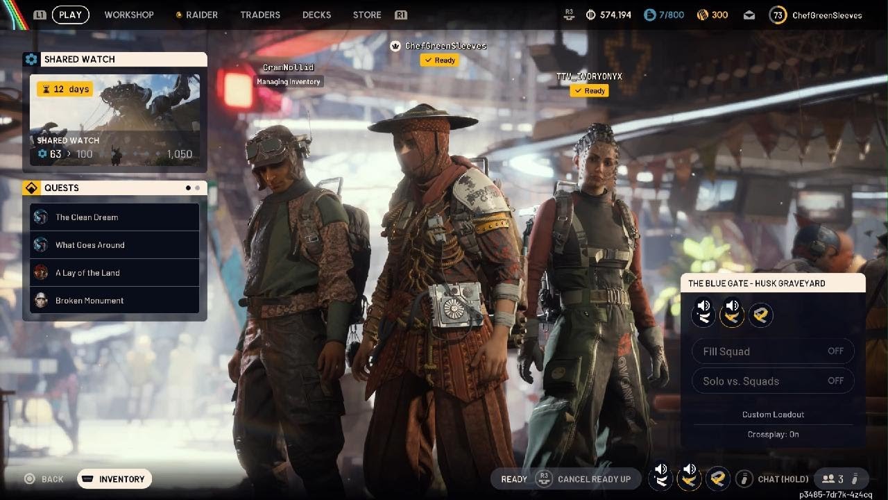The image size is (888, 500).
Task: Click the L1 previous tab icon
Action: click(40, 15)
